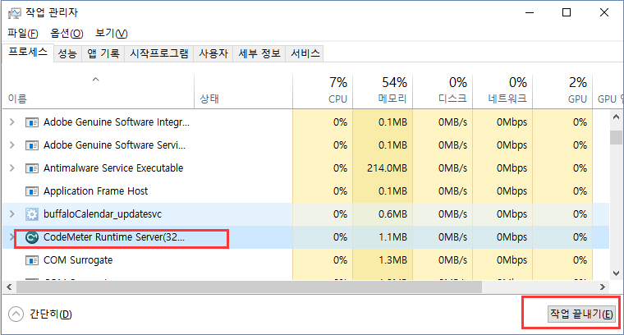The width and height of the screenshot is (624, 335).
Task: Click the 1.1MB memory value for CodeMeter
Action: [x=392, y=237]
